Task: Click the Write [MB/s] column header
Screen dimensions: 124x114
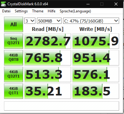Action: pyautogui.click(x=96, y=29)
